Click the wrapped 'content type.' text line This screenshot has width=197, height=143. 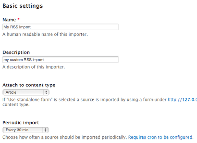click(x=16, y=105)
